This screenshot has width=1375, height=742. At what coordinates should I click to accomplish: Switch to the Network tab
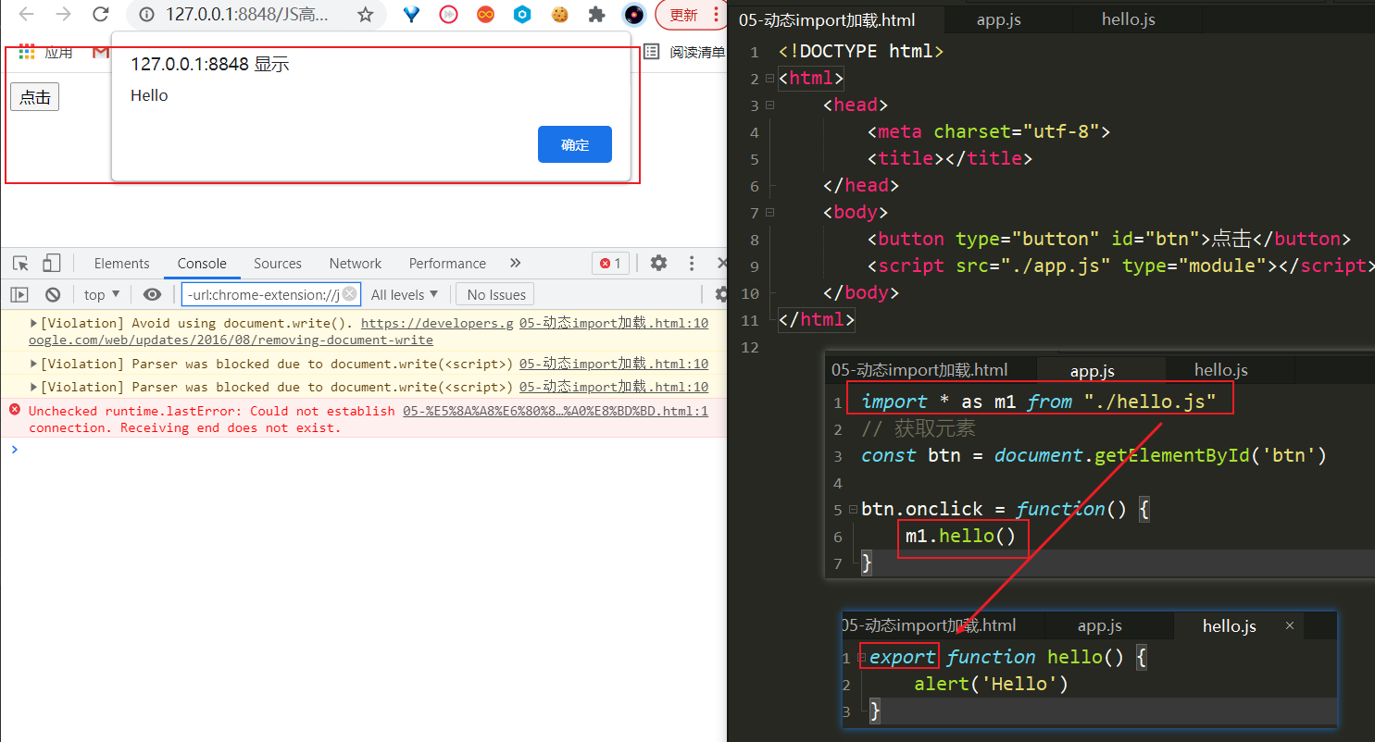[x=356, y=264]
